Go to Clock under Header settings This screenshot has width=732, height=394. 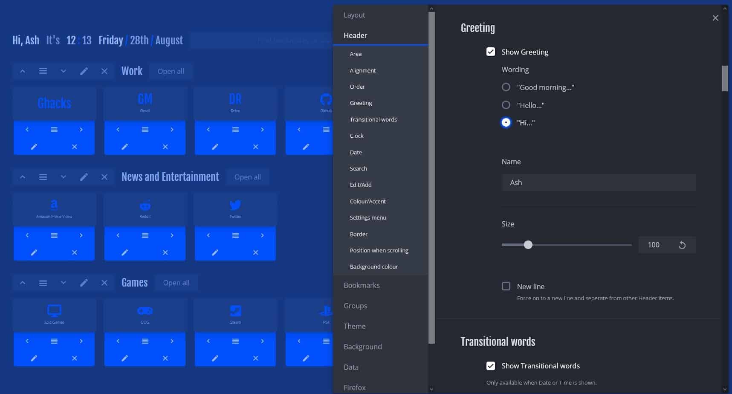pos(356,136)
